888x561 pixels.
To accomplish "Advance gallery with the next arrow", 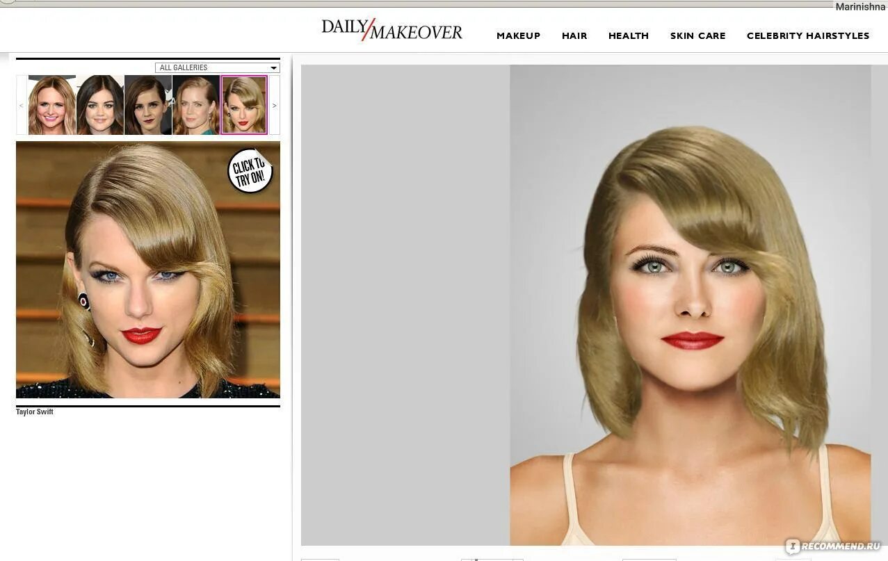I will [x=274, y=106].
